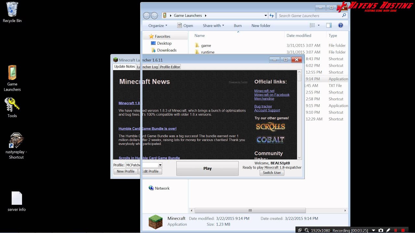Click the recorder pencil draw icon

pyautogui.click(x=388, y=230)
